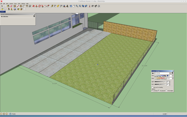Toggle shadows icon in Shadow Settings
This screenshot has width=187, height=117.
(x=153, y=73)
